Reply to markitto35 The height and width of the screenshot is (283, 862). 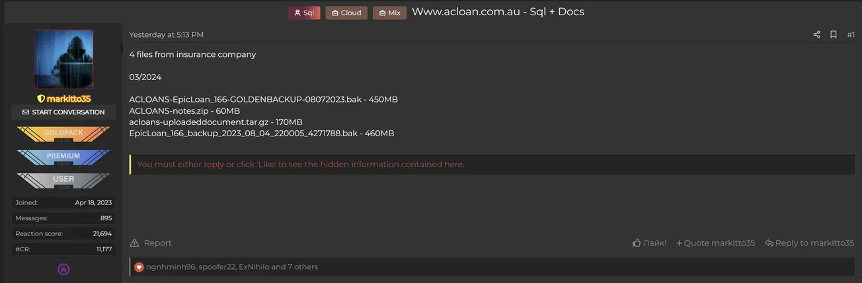pos(809,243)
